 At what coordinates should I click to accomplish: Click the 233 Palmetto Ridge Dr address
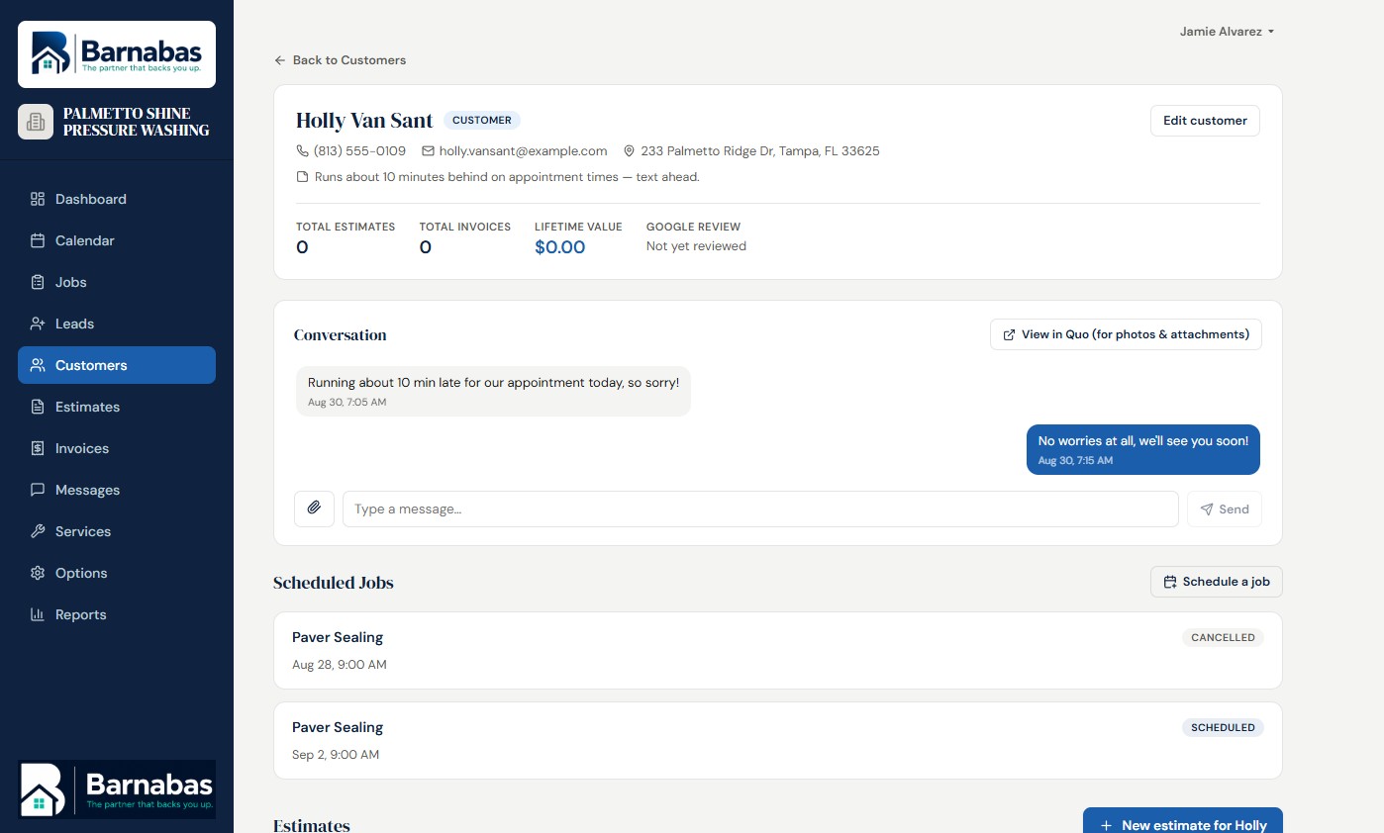pos(760,151)
